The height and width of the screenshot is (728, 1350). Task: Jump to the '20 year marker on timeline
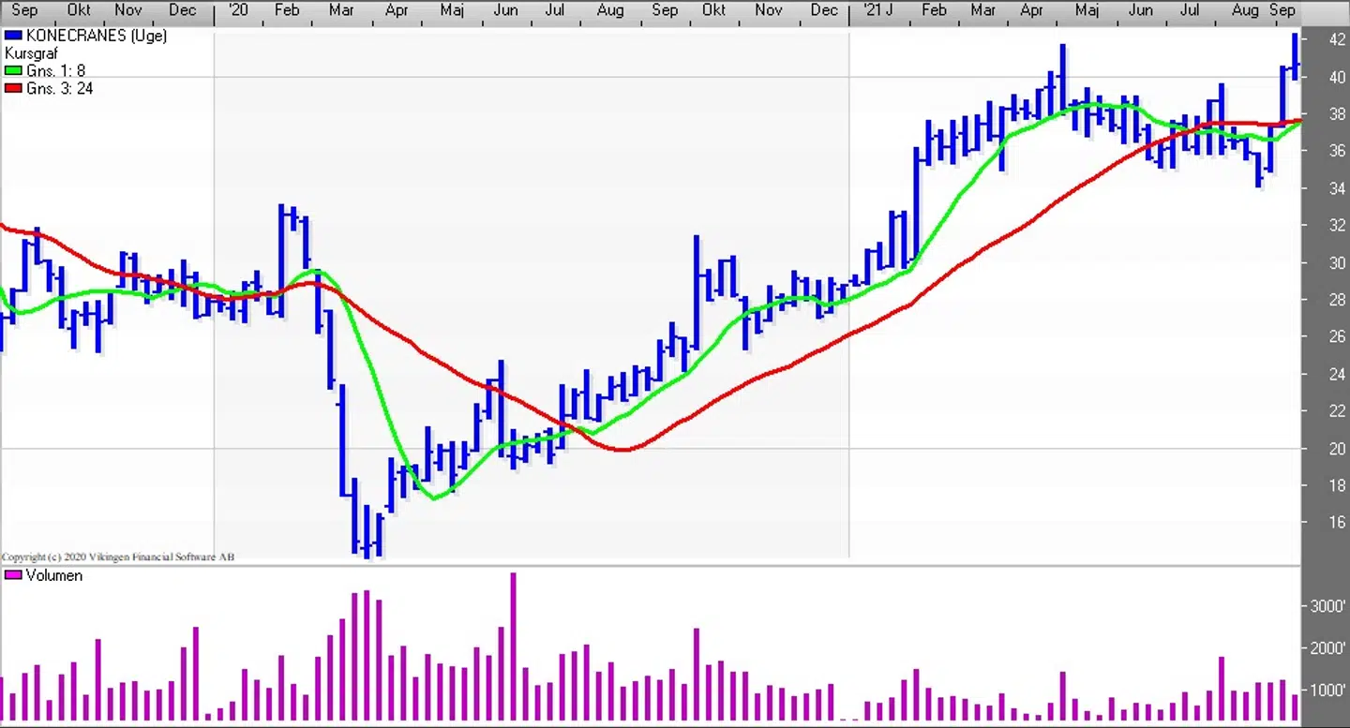[237, 10]
